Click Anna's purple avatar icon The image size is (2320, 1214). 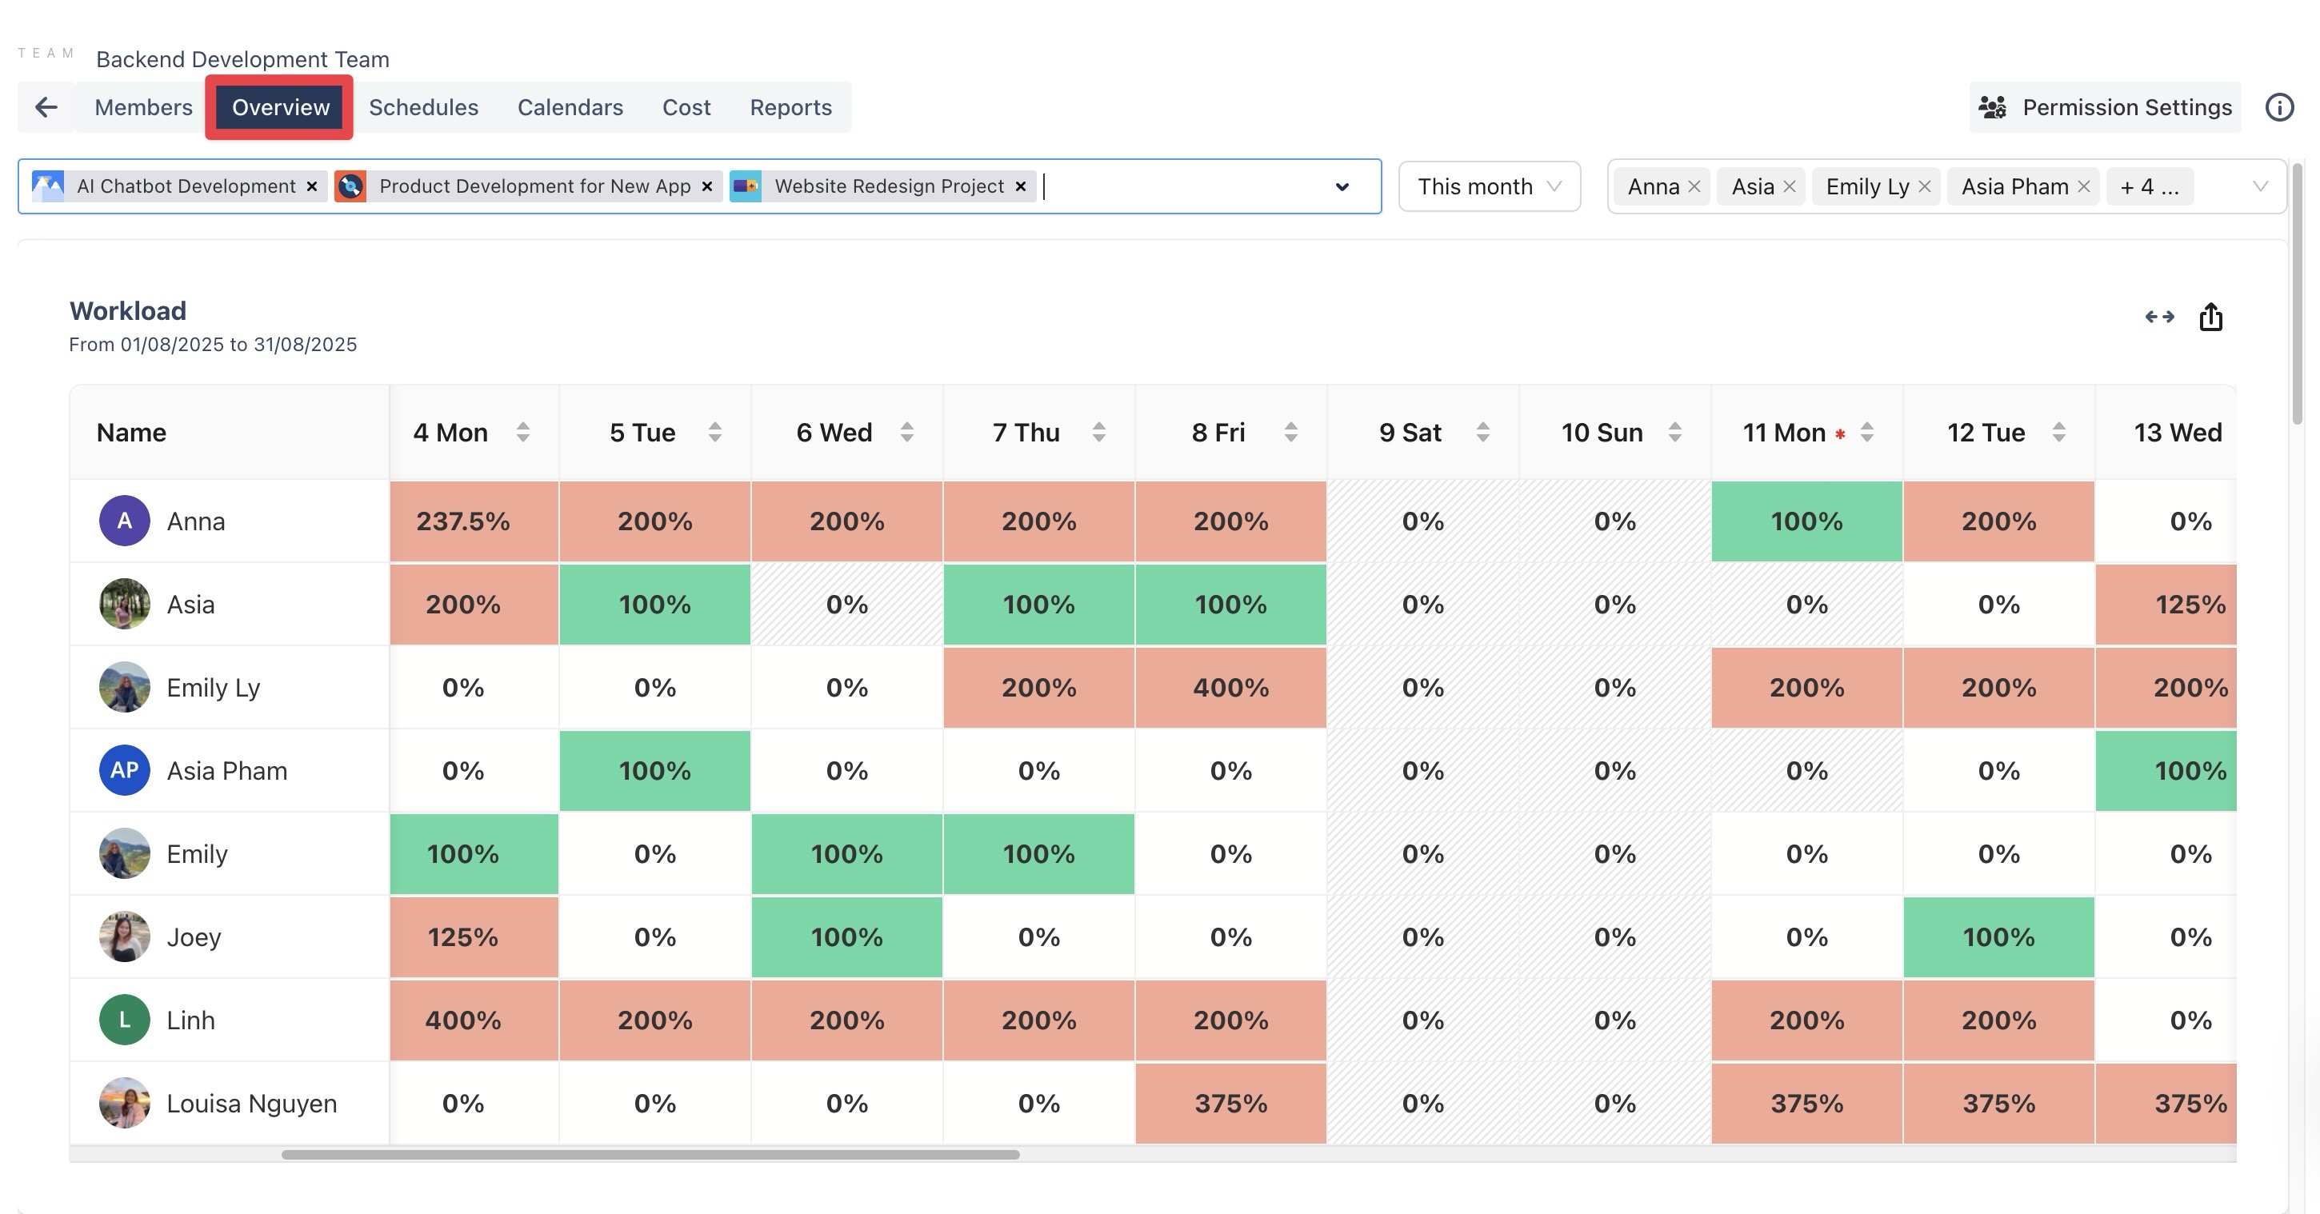click(x=124, y=521)
